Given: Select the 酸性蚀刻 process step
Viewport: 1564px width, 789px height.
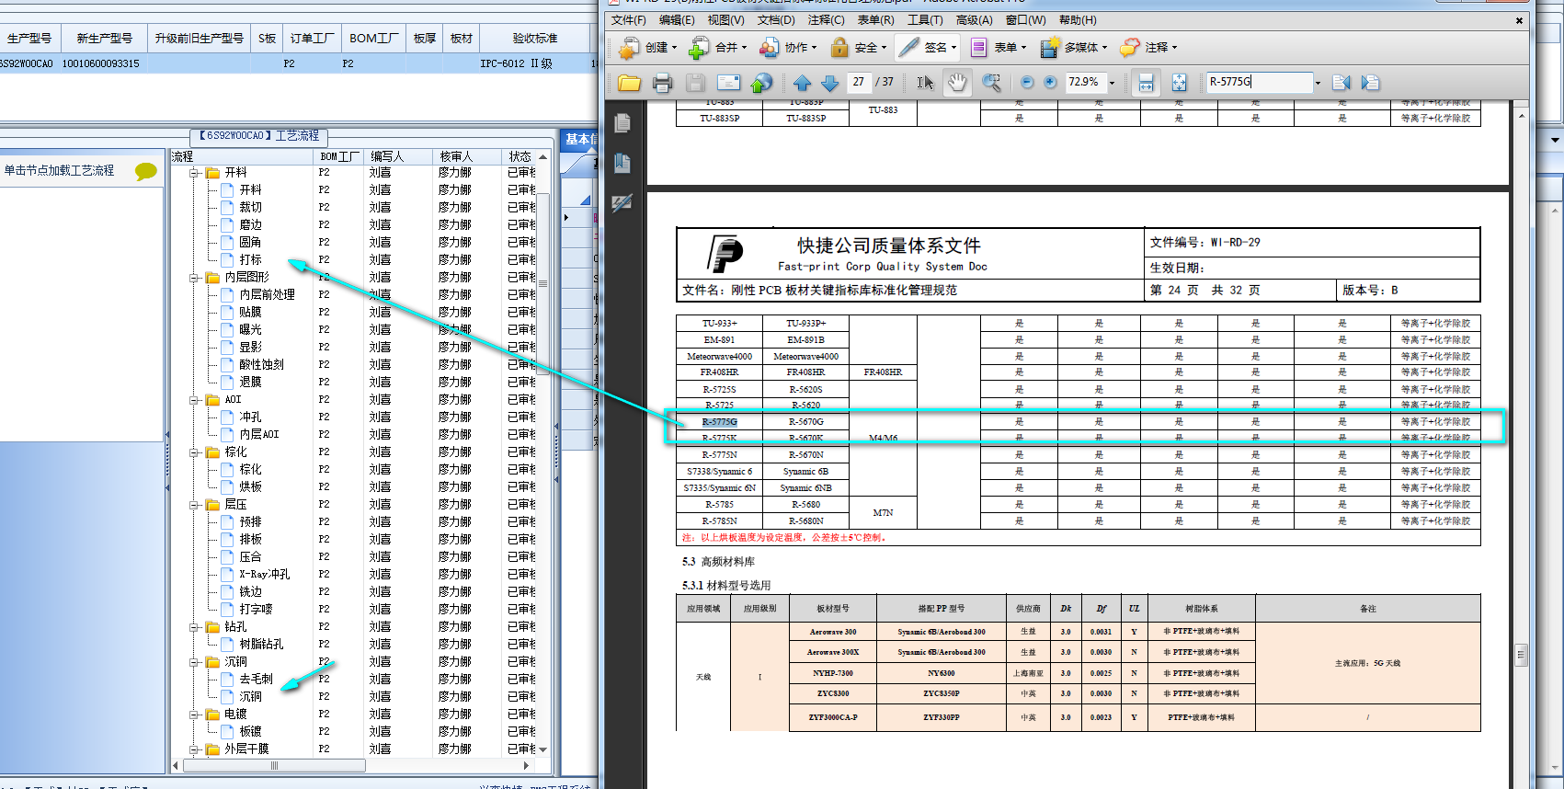Looking at the screenshot, I should point(261,365).
